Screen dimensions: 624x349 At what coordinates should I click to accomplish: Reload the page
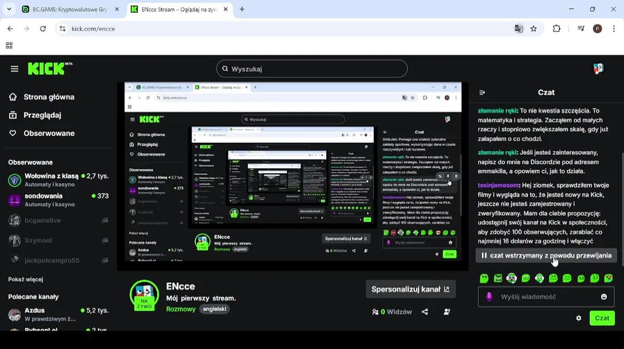coord(43,29)
